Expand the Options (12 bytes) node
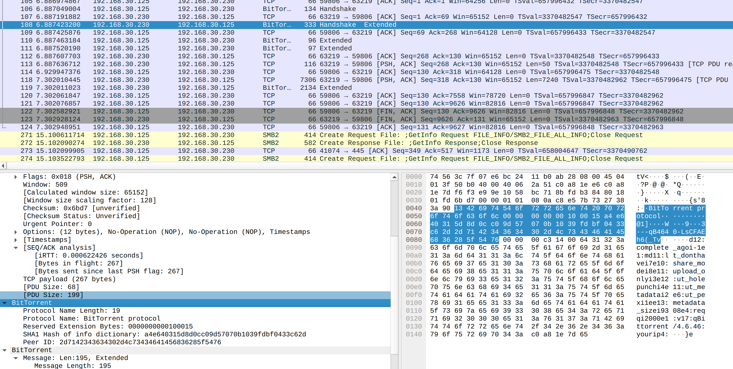 click(16, 232)
